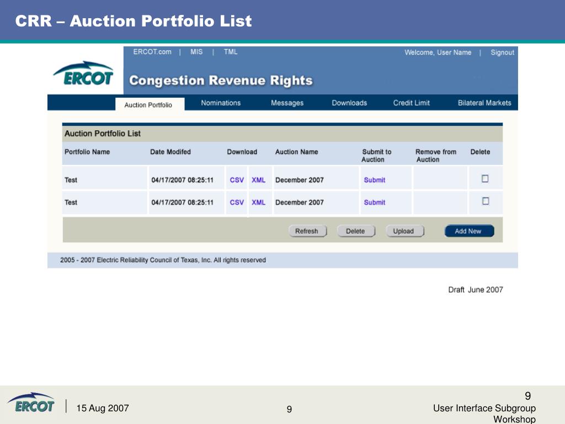
Task: Click December 2007 in the second row
Action: (x=300, y=202)
